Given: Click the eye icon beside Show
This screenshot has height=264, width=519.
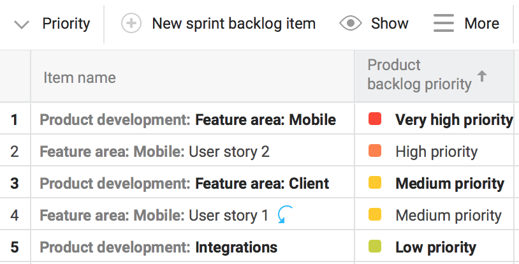Looking at the screenshot, I should click(351, 24).
